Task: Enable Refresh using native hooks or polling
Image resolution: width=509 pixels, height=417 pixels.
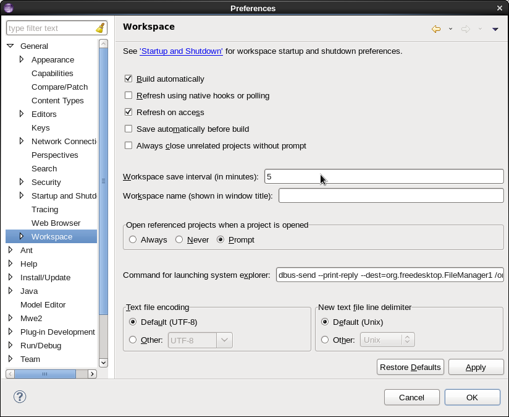Action: tap(128, 95)
